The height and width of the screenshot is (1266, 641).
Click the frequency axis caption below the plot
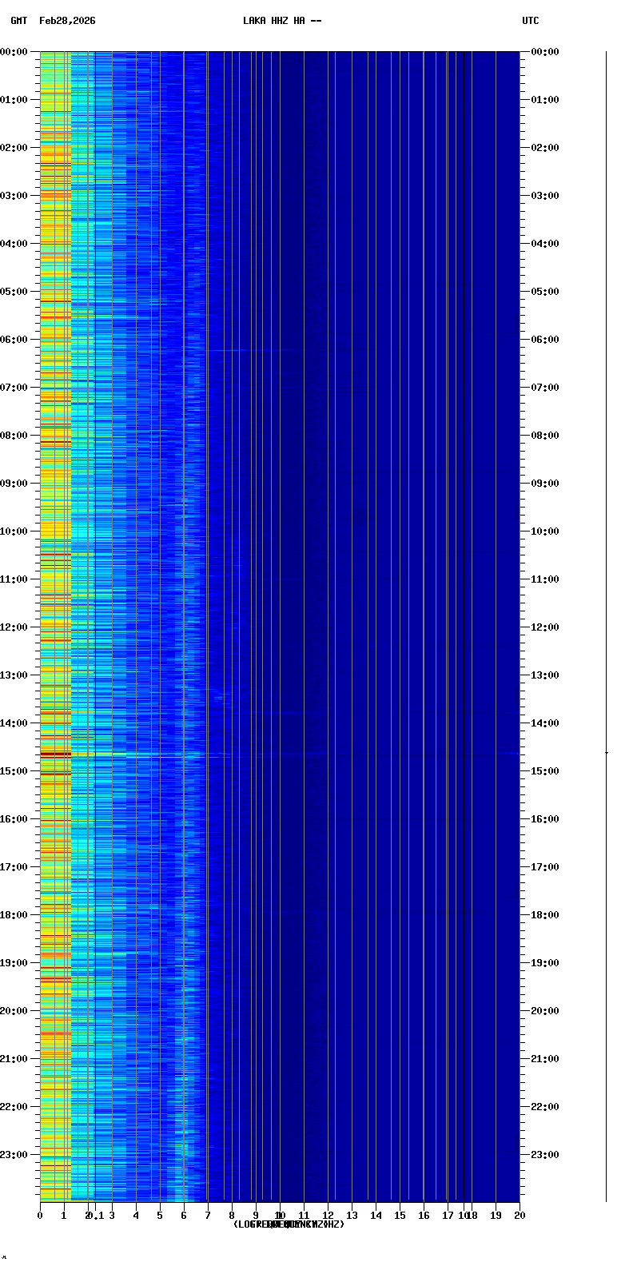click(x=289, y=1224)
